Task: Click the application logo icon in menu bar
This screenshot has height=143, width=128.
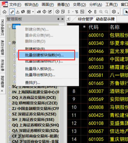Action: pyautogui.click(x=5, y=4)
